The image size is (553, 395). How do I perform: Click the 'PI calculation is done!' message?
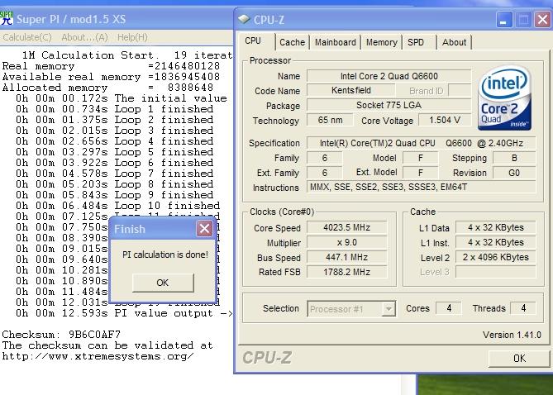[165, 255]
